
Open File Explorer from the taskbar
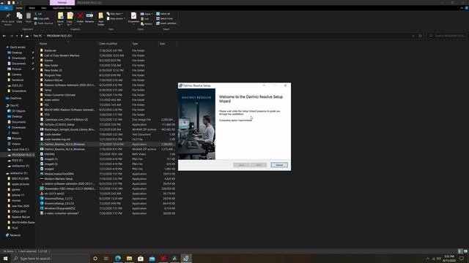click(129, 259)
